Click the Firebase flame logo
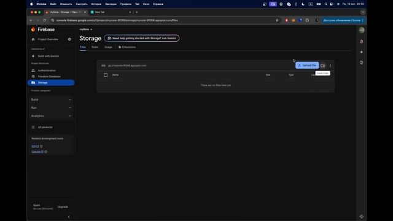Viewport: 393px width, 221px height. 33,29
